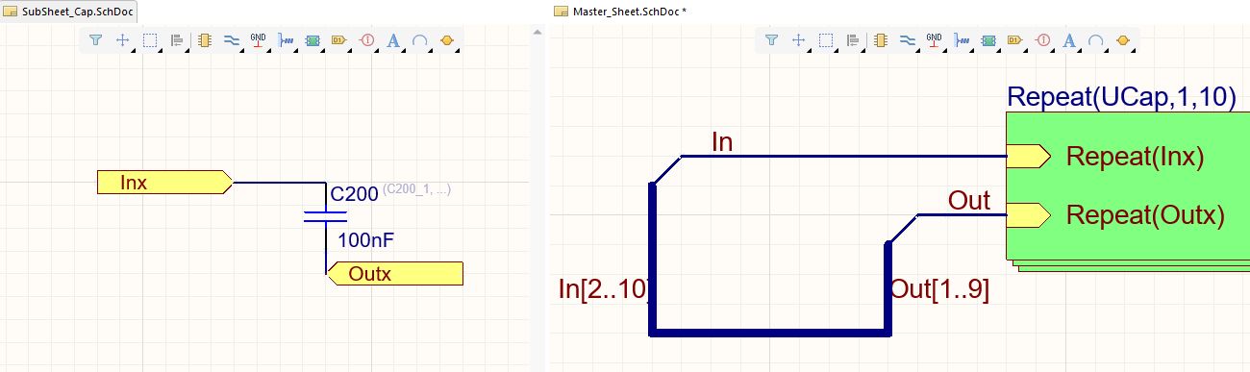Select the thick bus line at bottom
This screenshot has height=372, width=1250.
[769, 333]
